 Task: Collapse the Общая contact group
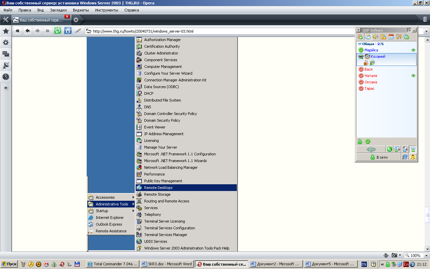(x=360, y=44)
